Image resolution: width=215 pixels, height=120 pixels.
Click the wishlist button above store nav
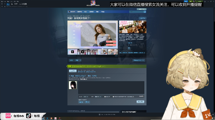[x=142, y=9]
